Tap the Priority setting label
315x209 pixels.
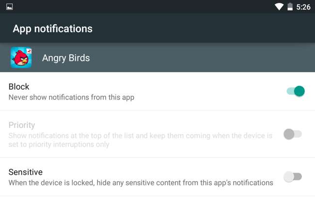pyautogui.click(x=22, y=125)
